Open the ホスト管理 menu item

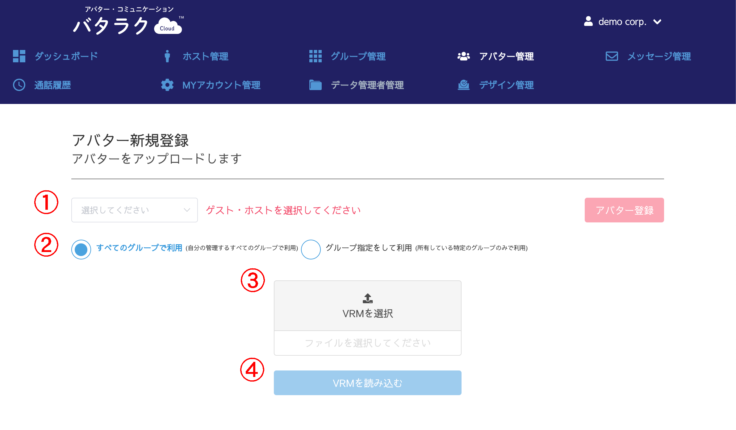coord(205,56)
